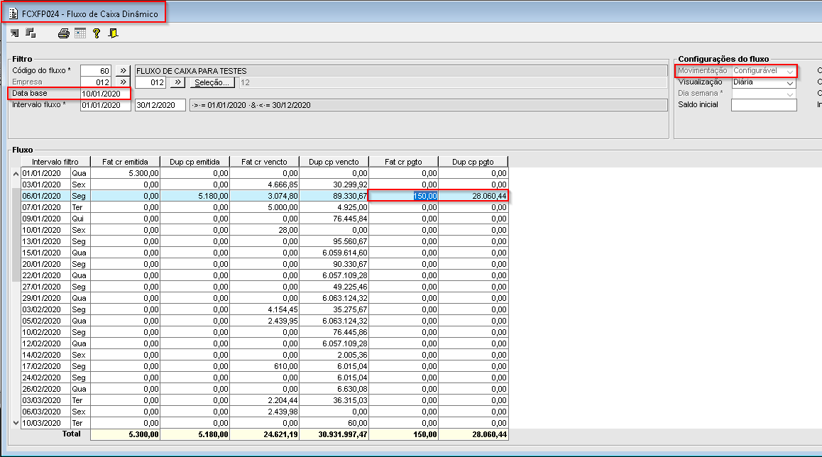Open lookup beside second Empresa field

177,82
